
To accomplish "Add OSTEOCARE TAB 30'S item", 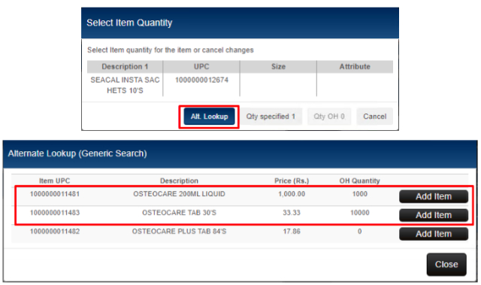I will (434, 215).
